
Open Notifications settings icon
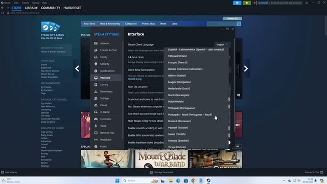point(96,71)
